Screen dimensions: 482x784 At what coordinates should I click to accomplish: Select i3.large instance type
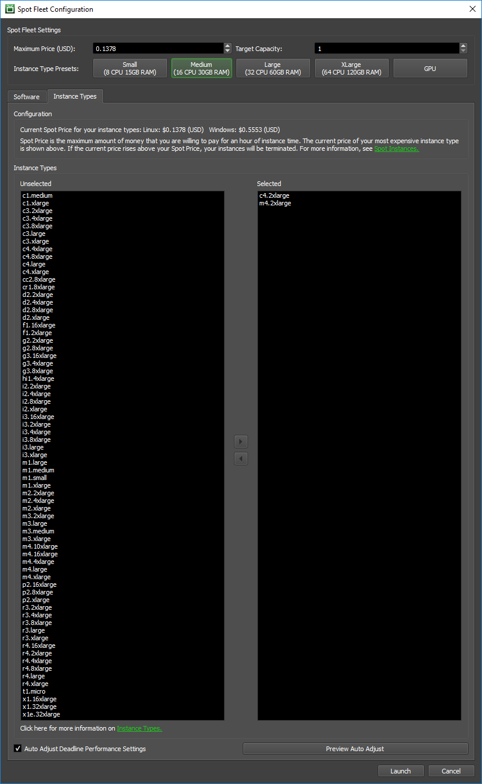(x=123, y=447)
